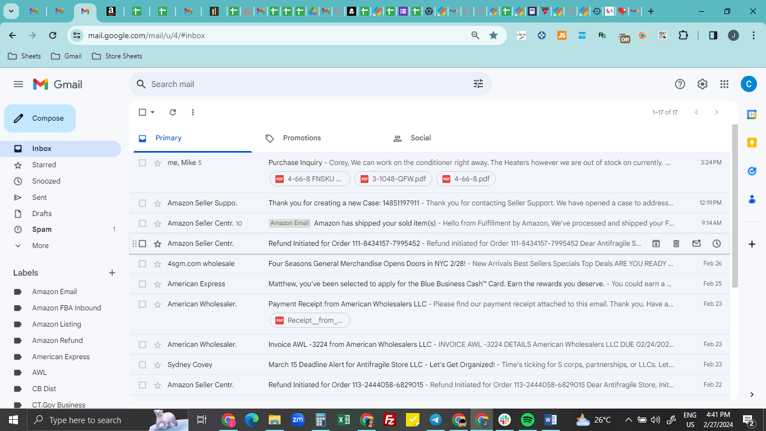The height and width of the screenshot is (431, 766).
Task: Create new label plus icon
Action: (x=112, y=273)
